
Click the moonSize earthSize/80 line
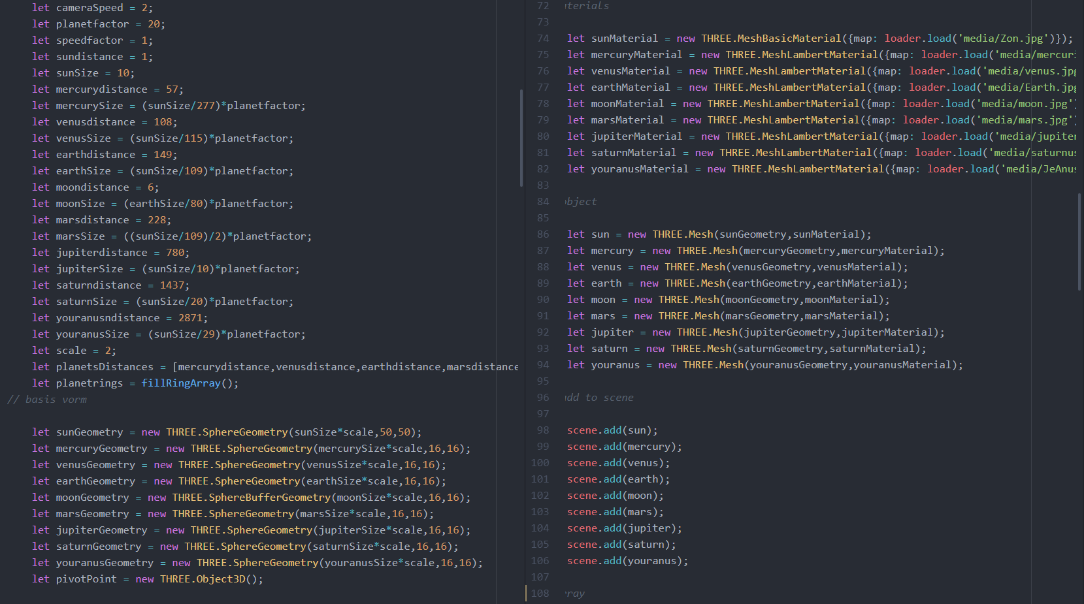[163, 204]
